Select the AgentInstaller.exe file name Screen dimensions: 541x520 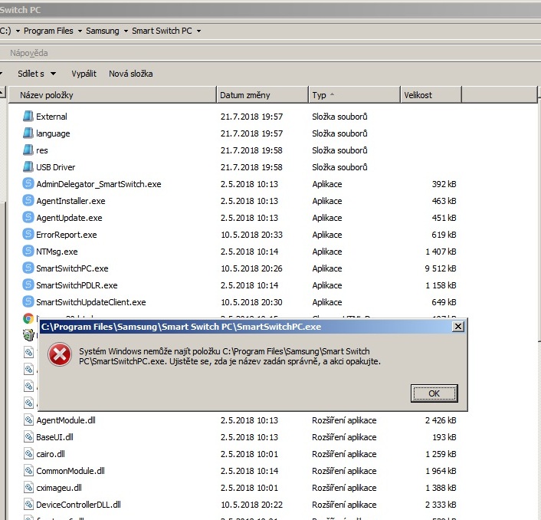click(70, 201)
